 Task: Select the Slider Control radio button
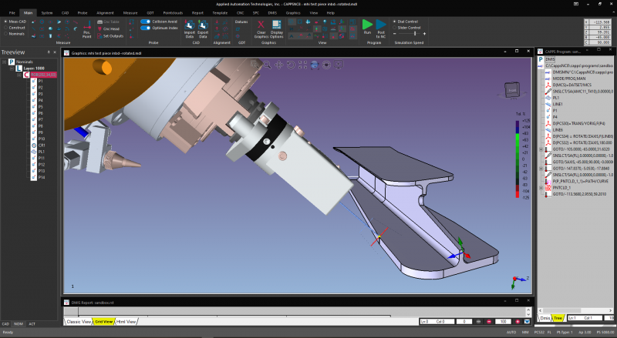[x=393, y=28]
